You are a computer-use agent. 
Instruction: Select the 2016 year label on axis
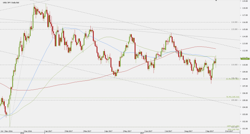pyautogui.click(x=22, y=133)
